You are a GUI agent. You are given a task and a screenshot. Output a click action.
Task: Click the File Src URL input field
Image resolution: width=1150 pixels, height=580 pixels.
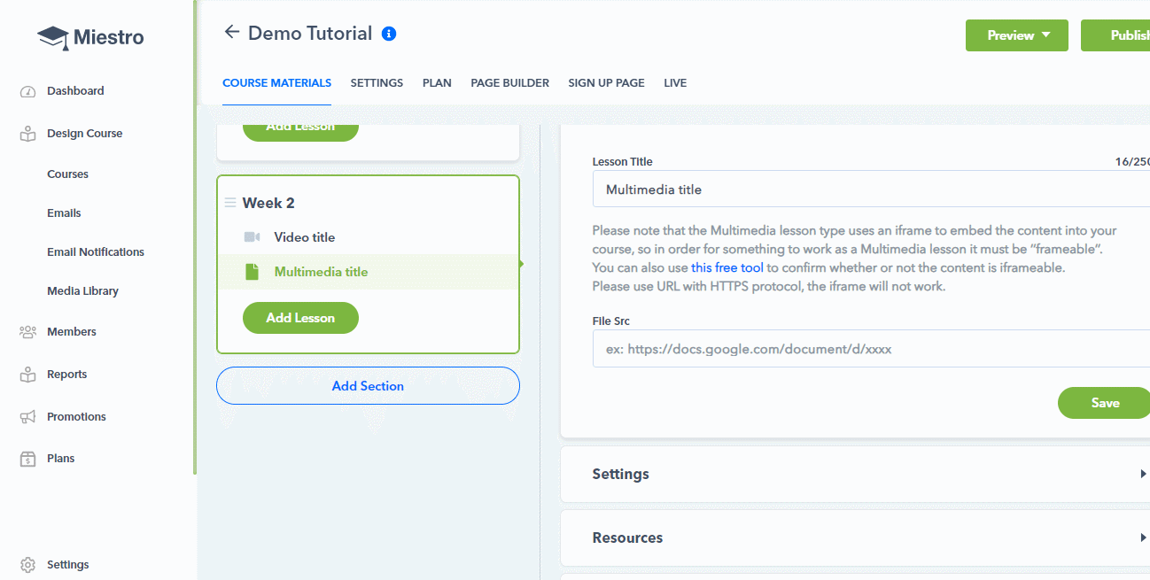[871, 349]
